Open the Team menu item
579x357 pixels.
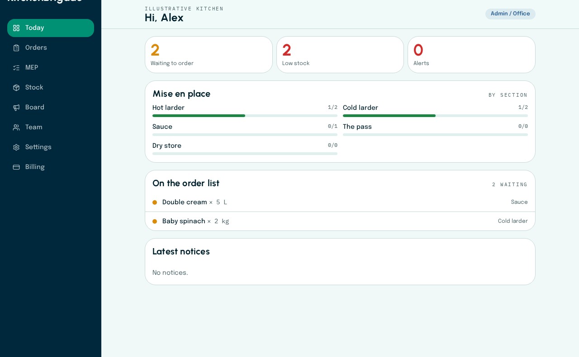51,127
